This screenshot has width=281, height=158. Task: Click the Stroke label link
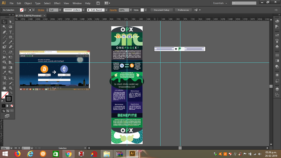click(x=41, y=10)
